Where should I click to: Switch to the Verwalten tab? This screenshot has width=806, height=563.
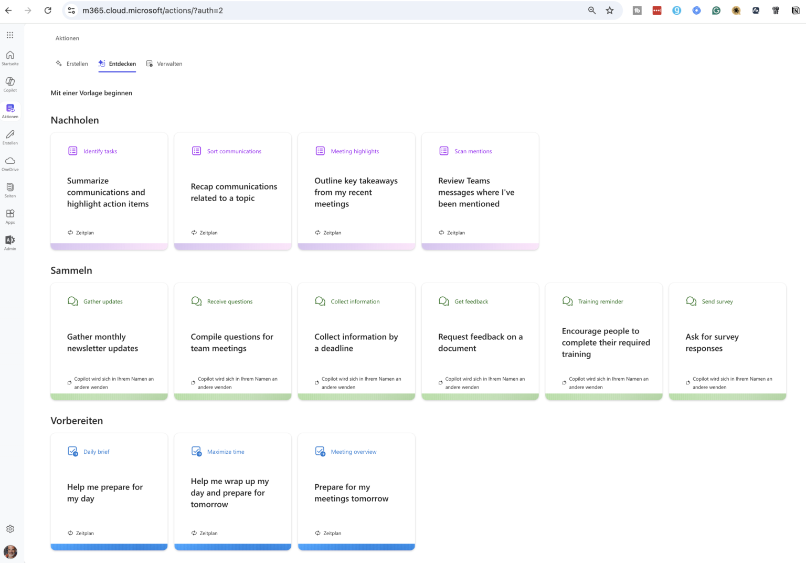coord(164,64)
